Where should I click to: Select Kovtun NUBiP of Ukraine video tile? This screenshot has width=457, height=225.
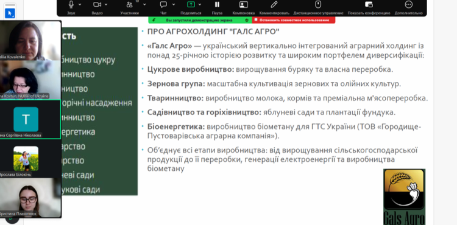[30, 80]
